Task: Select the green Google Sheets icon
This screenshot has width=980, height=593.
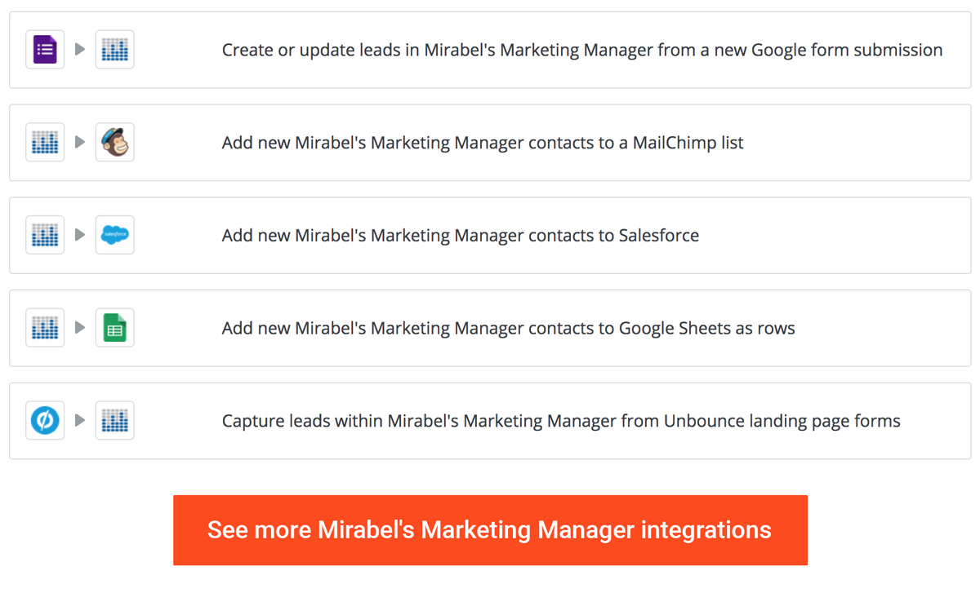Action: tap(115, 327)
